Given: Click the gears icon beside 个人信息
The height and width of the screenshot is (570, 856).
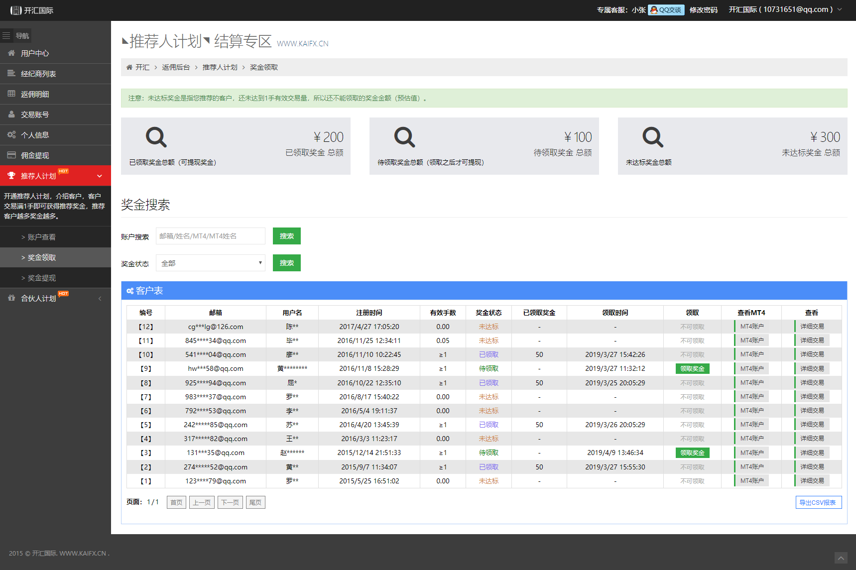Looking at the screenshot, I should click(x=11, y=134).
